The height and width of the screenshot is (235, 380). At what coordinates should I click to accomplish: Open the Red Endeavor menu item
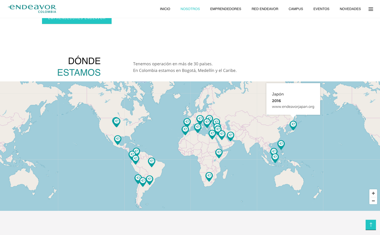coord(265,9)
